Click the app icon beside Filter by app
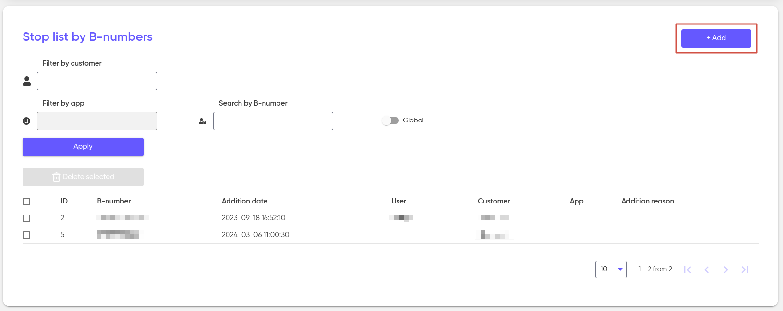The width and height of the screenshot is (783, 311). pyautogui.click(x=26, y=121)
